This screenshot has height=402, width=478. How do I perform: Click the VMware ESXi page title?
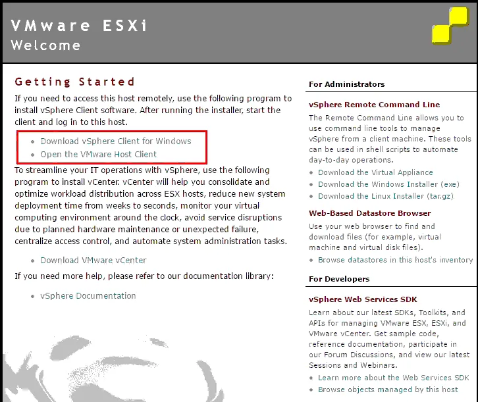point(80,26)
